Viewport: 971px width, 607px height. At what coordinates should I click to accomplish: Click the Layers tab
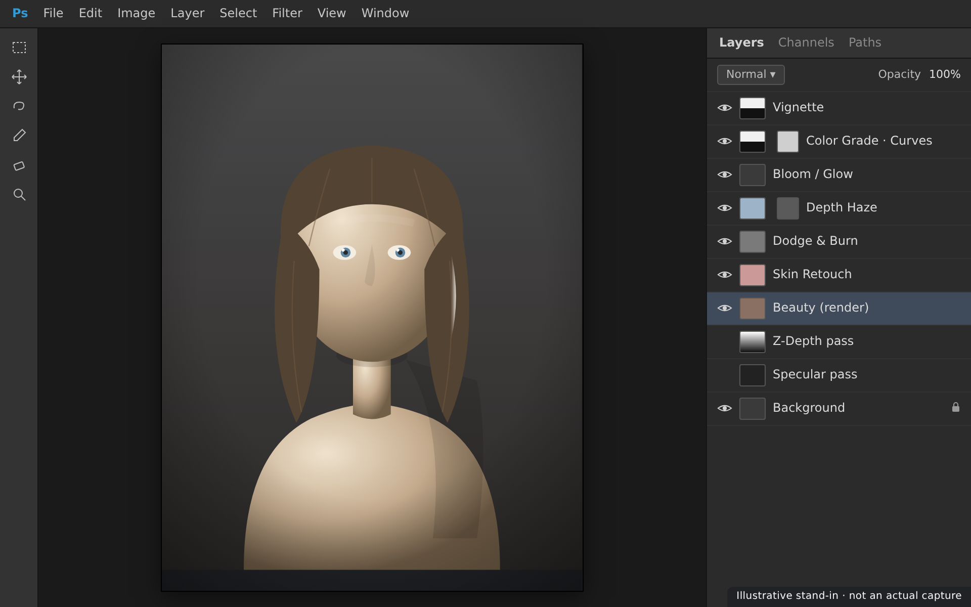[741, 42]
